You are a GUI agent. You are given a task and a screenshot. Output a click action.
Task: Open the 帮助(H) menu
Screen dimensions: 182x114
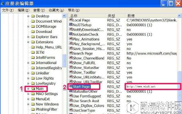pyautogui.click(x=74, y=10)
